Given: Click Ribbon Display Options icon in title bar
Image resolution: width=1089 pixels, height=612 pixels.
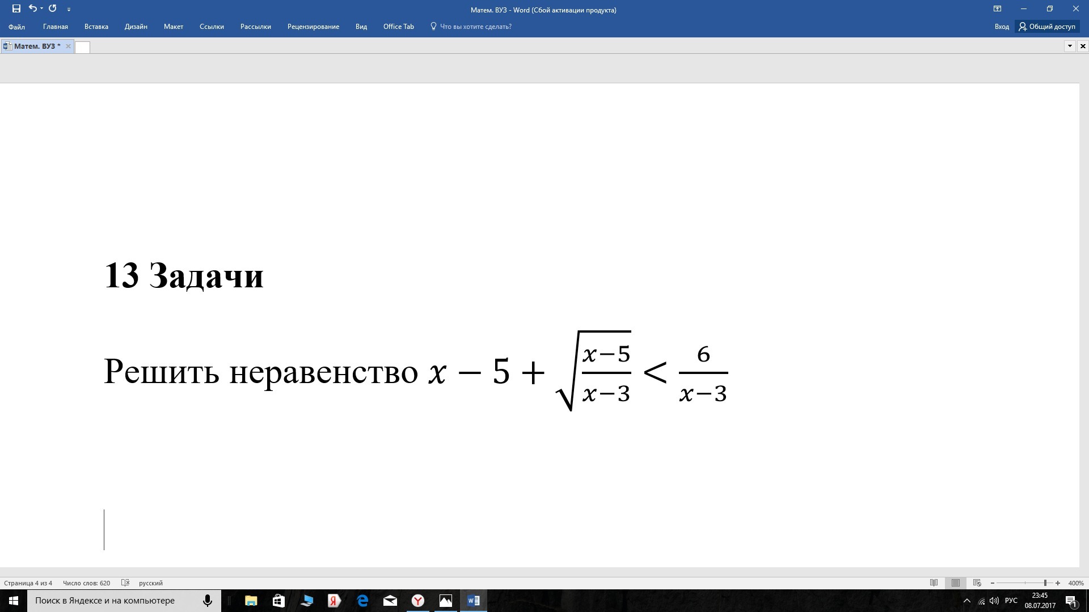Looking at the screenshot, I should (x=997, y=8).
